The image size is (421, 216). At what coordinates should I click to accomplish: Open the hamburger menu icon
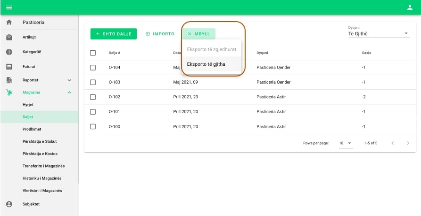coord(8,7)
